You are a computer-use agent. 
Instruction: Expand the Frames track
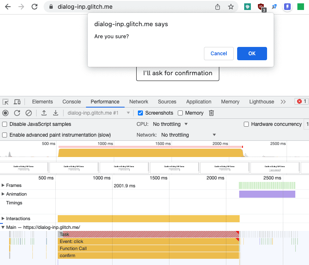coord(3,185)
